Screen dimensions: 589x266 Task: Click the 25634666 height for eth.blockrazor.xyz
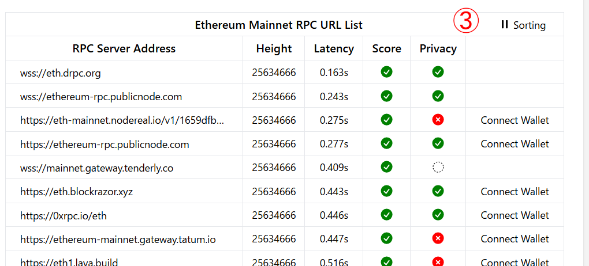pos(274,192)
